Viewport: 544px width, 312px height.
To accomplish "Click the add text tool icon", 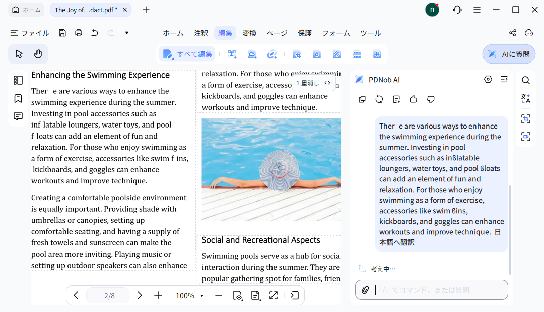I will click(x=232, y=54).
